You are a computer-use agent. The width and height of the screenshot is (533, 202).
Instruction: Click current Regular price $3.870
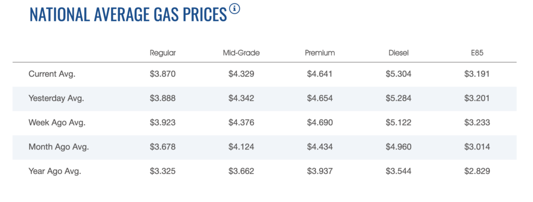tap(163, 74)
